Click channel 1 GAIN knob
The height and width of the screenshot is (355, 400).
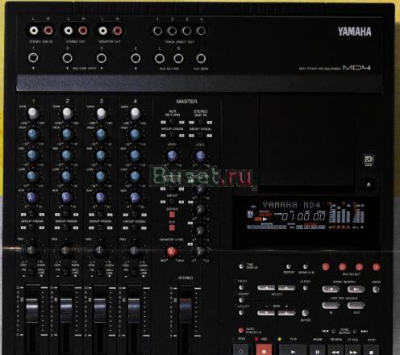33,113
